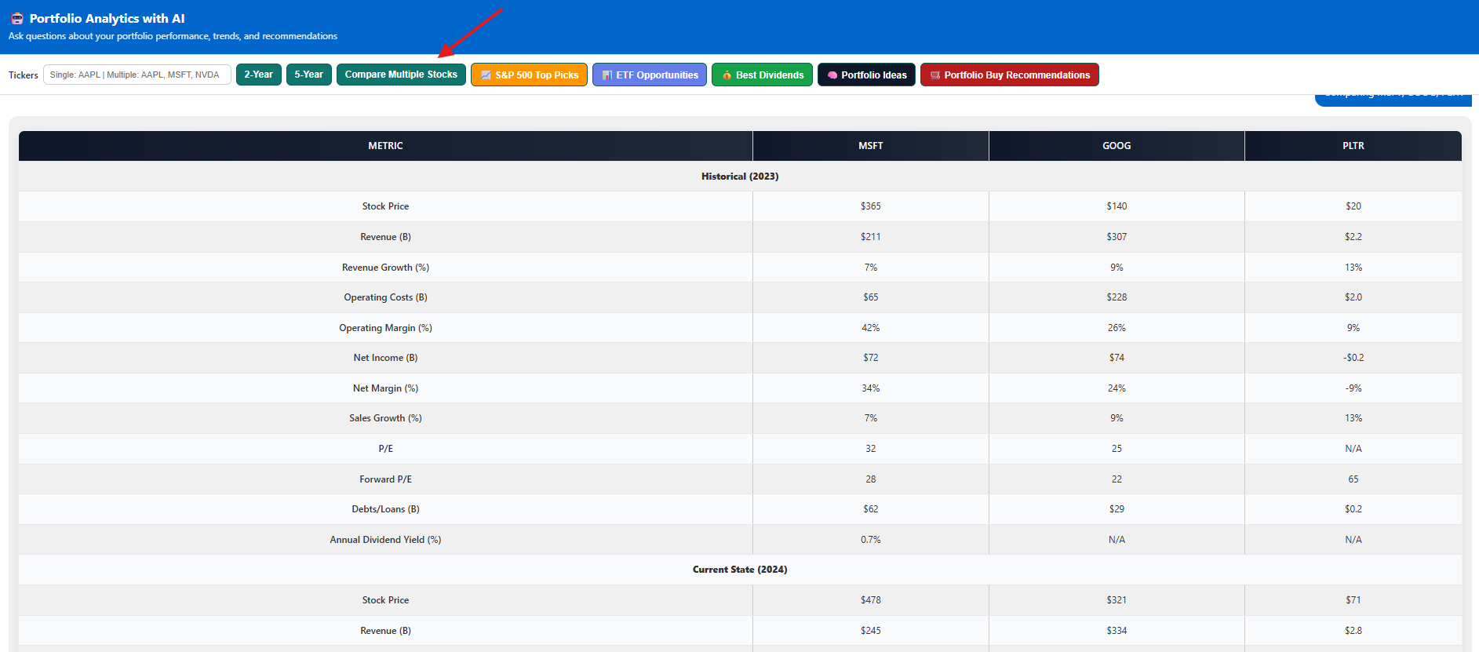This screenshot has width=1479, height=652.
Task: Select GOOG net margin 24%
Action: 1117,388
